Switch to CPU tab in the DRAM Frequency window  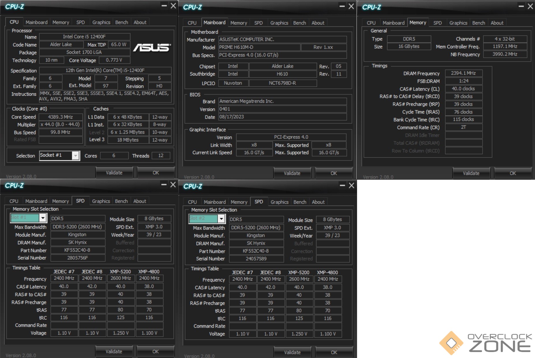371,23
